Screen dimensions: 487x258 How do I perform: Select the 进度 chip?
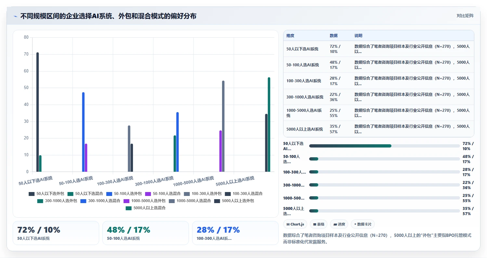pyautogui.click(x=339, y=224)
